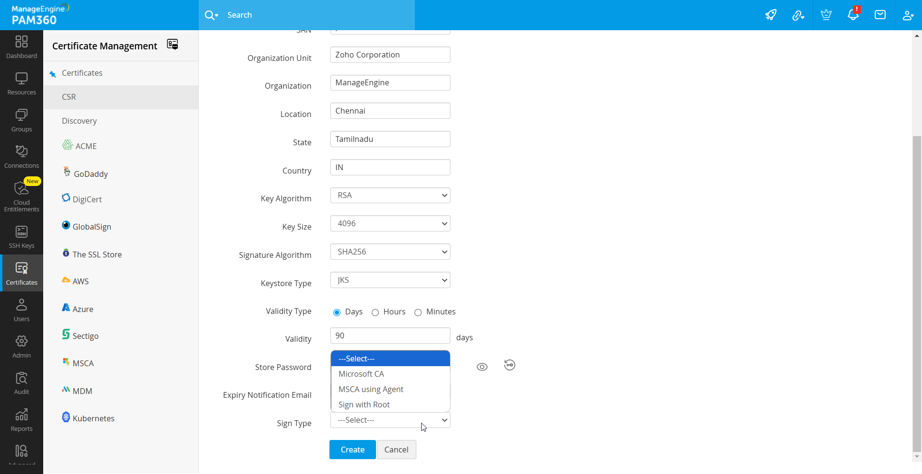Click the scrollbar down arrow

point(917,457)
